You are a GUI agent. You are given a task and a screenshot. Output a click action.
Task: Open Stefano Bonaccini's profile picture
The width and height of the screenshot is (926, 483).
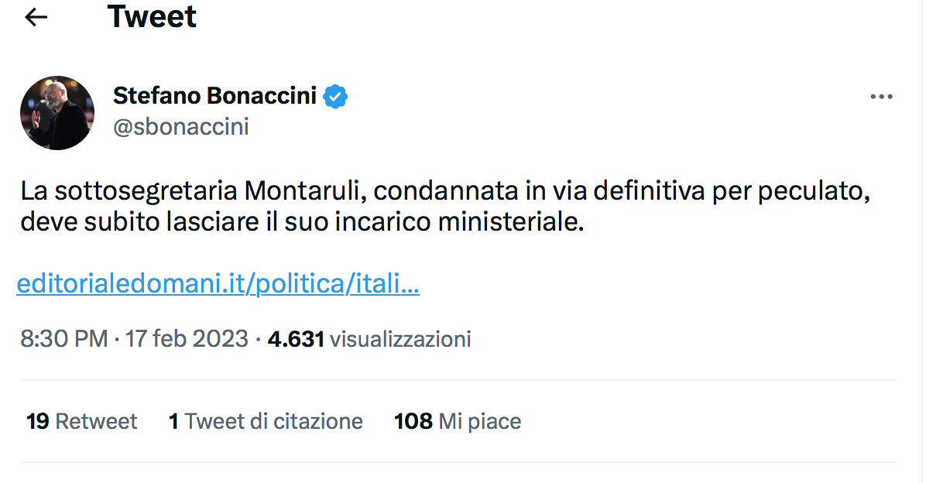pyautogui.click(x=57, y=113)
